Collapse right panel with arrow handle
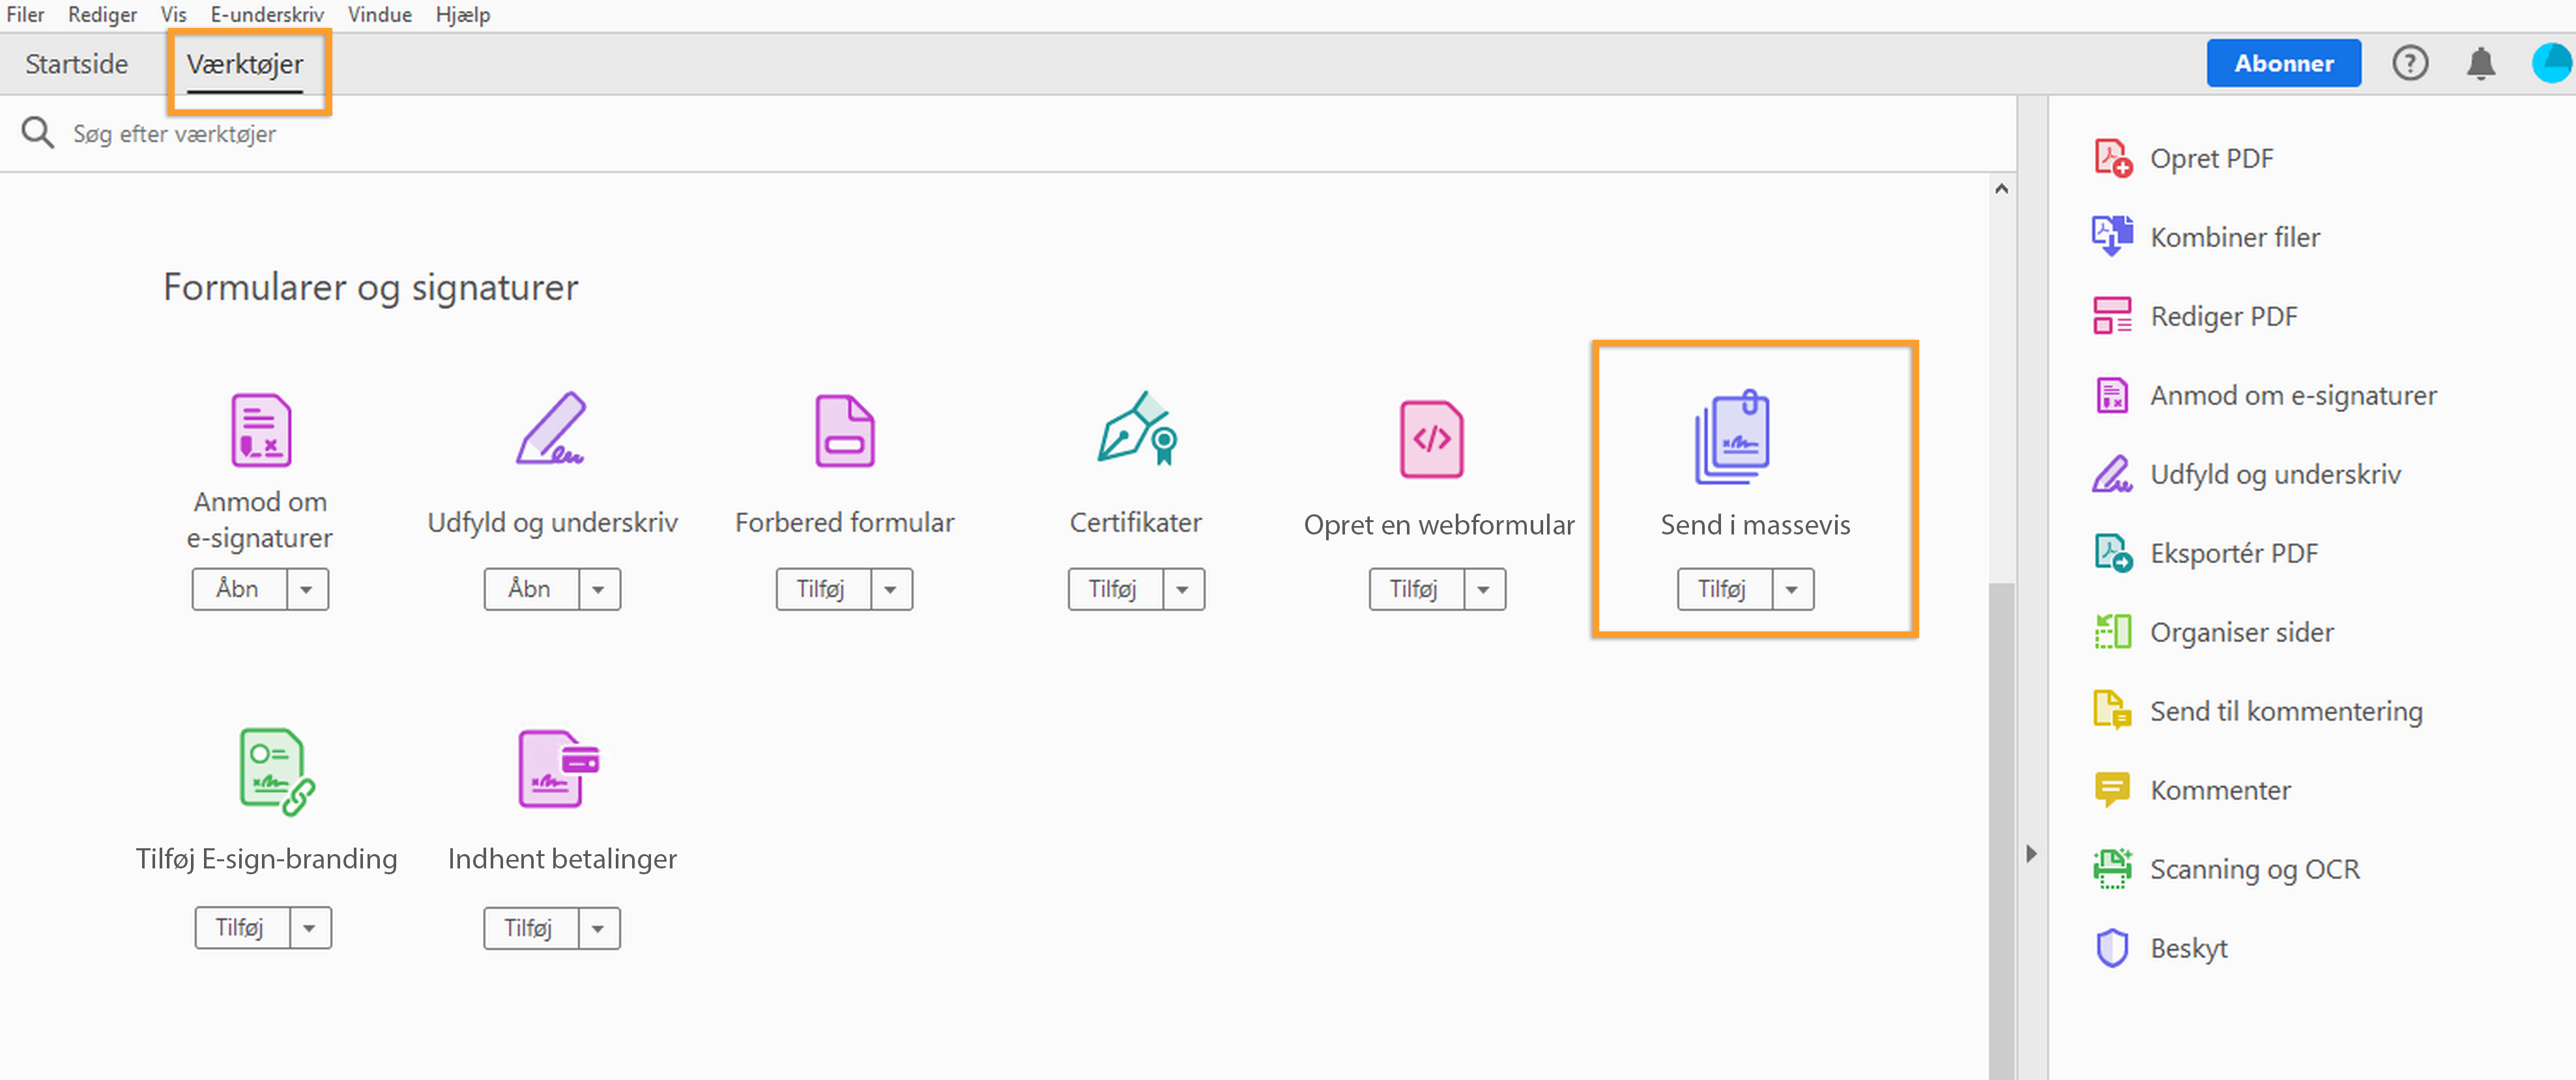The image size is (2576, 1080). click(x=2031, y=854)
